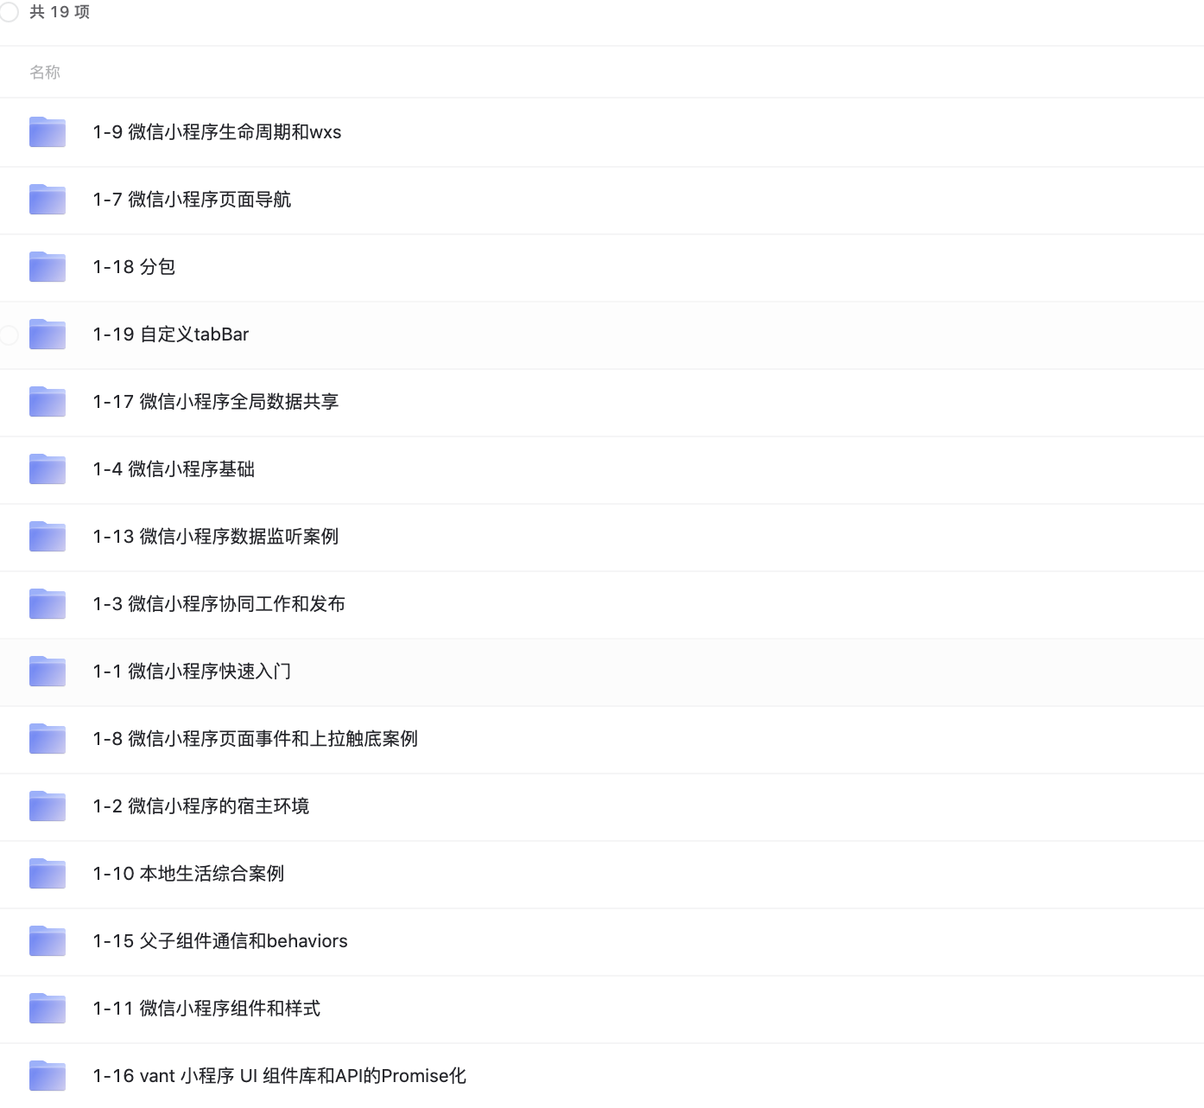Open 1-7 微信小程序页面导航 folder name
1204x1108 pixels.
192,200
